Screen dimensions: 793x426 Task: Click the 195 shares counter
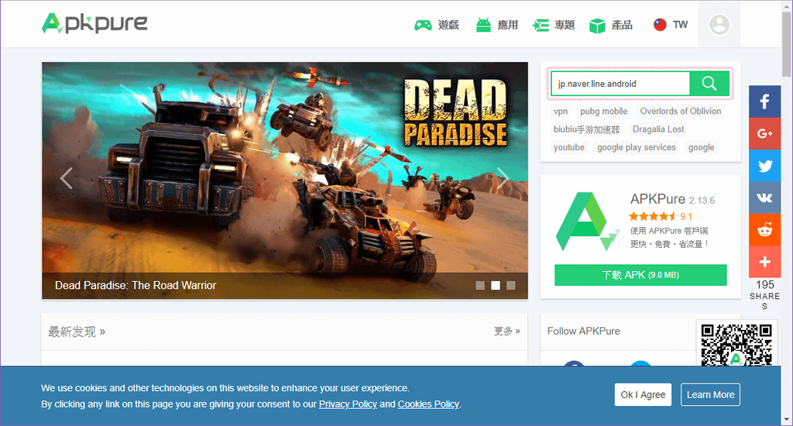(764, 294)
